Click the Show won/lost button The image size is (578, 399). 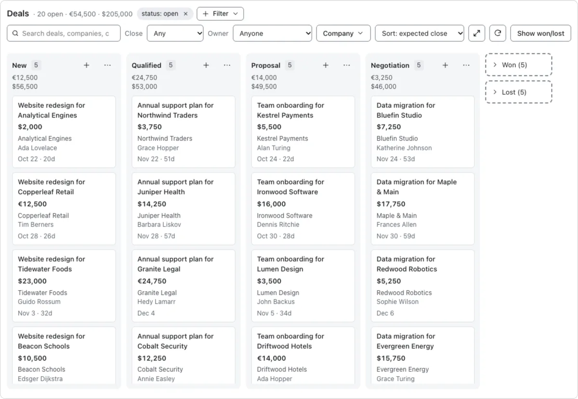[x=540, y=33]
